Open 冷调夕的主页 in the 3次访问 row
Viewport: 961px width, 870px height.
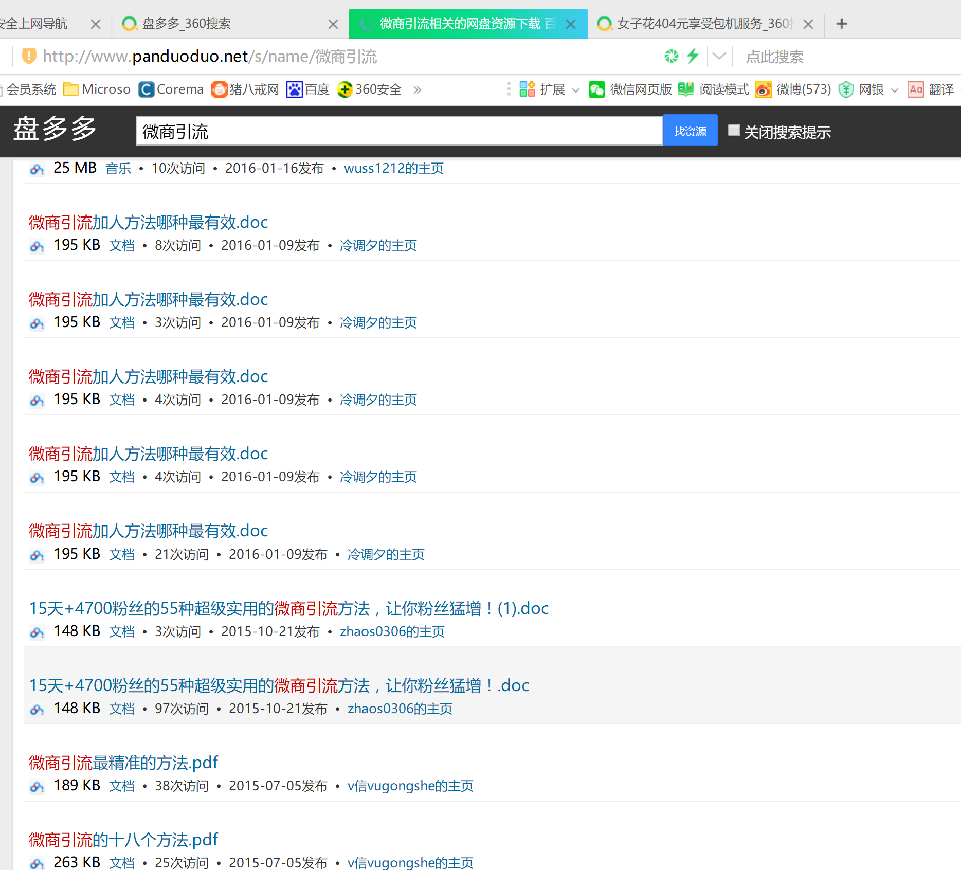378,322
